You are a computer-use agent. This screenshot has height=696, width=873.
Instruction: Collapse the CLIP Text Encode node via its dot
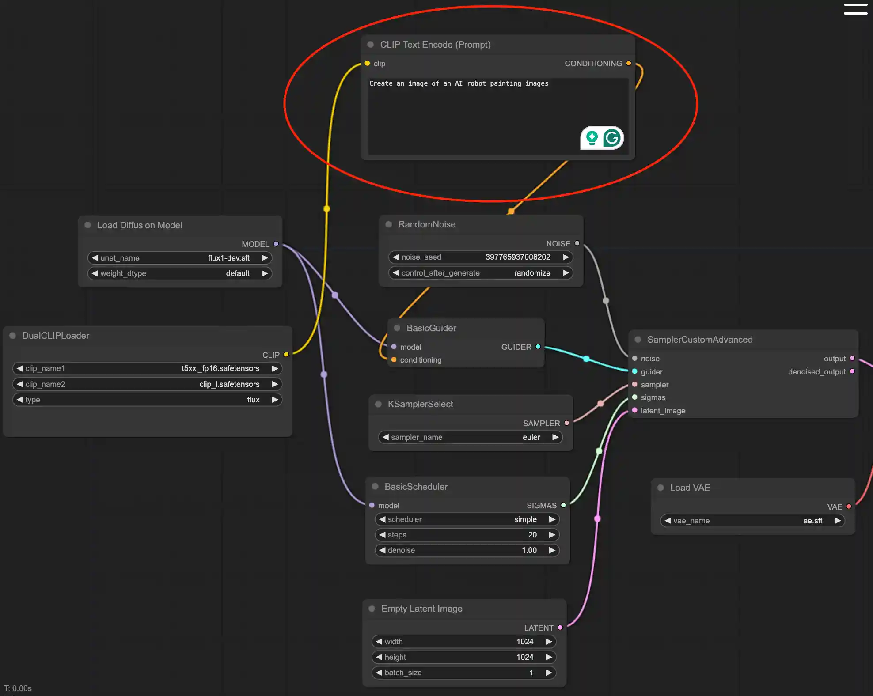[371, 45]
